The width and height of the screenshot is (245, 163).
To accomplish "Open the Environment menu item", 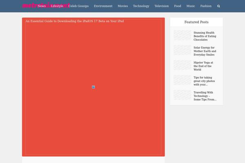I will [x=103, y=6].
